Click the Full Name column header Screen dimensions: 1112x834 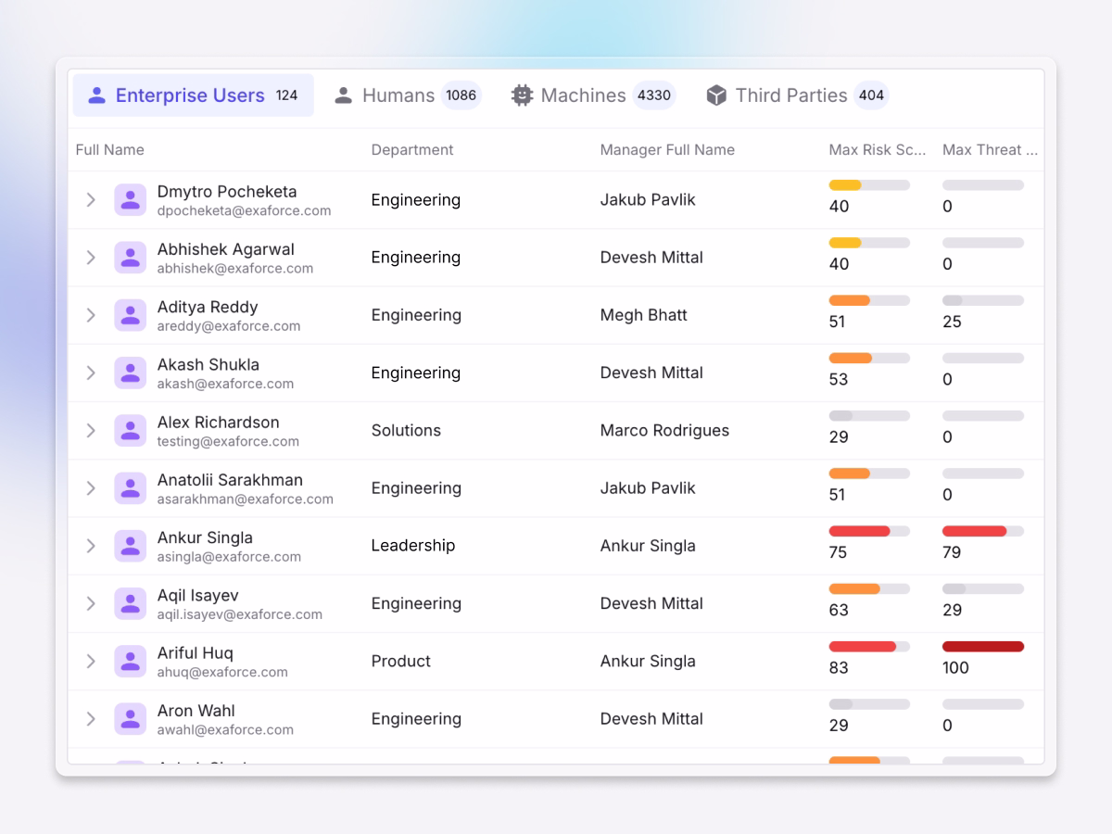pos(109,149)
